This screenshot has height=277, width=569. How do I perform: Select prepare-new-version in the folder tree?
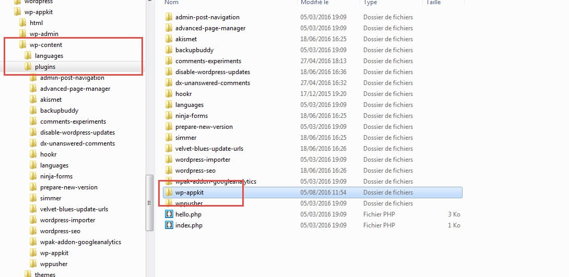tap(68, 187)
